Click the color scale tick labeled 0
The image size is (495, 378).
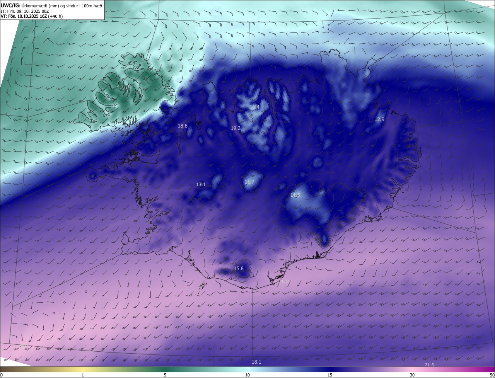[2, 375]
